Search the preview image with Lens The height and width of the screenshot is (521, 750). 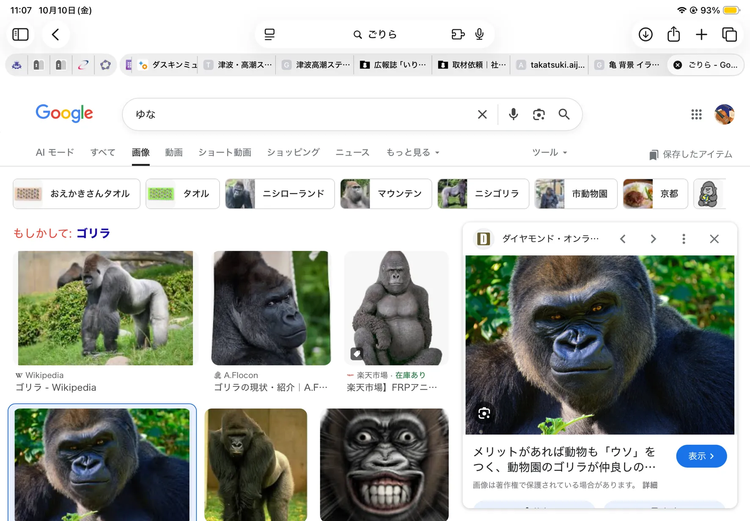pos(484,413)
